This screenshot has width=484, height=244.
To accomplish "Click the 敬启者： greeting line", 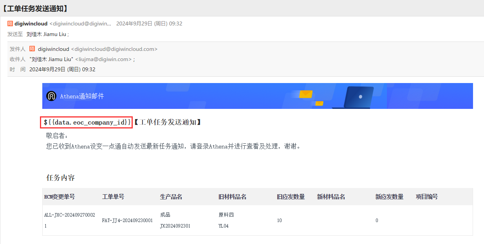I will pos(57,136).
